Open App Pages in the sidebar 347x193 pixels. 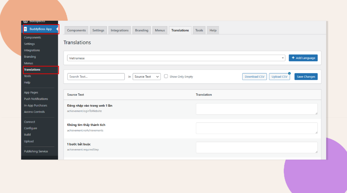[31, 93]
